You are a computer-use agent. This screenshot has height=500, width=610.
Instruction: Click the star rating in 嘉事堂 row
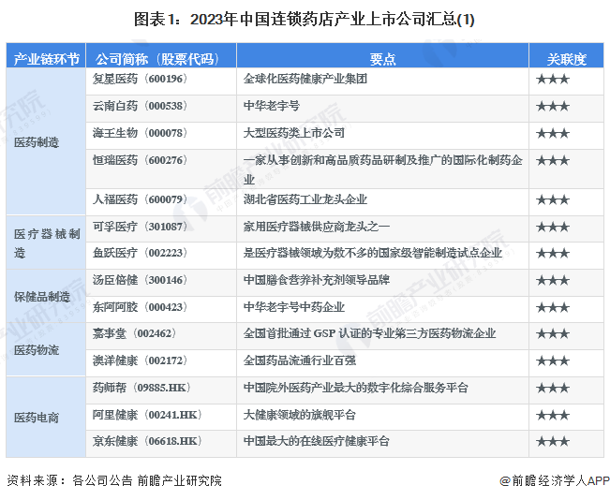point(553,334)
